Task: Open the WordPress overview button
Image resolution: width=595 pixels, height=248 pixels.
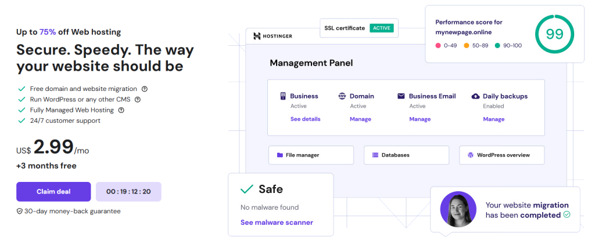Action: point(501,155)
